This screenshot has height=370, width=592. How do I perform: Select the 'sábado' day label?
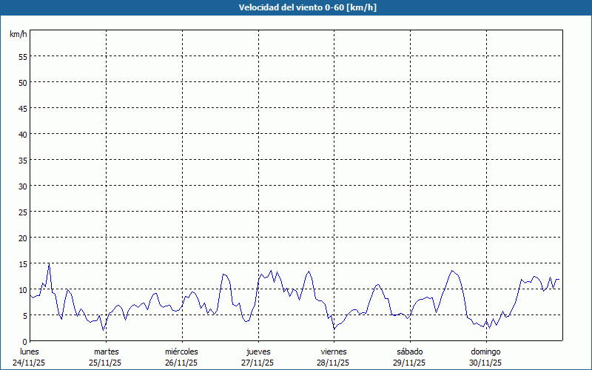(410, 351)
